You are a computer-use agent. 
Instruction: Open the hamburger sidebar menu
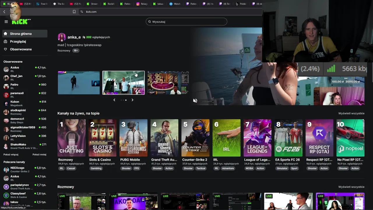(x=6, y=22)
